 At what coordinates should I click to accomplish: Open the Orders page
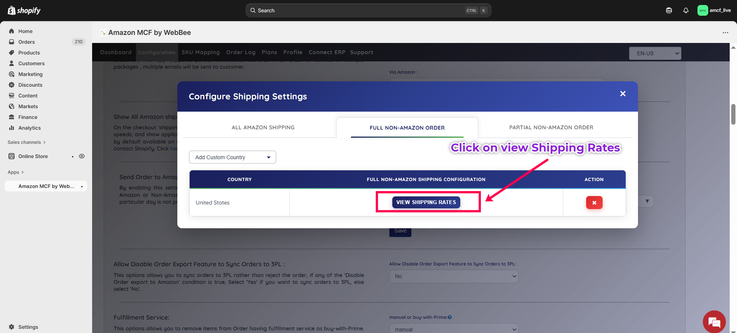click(x=26, y=42)
